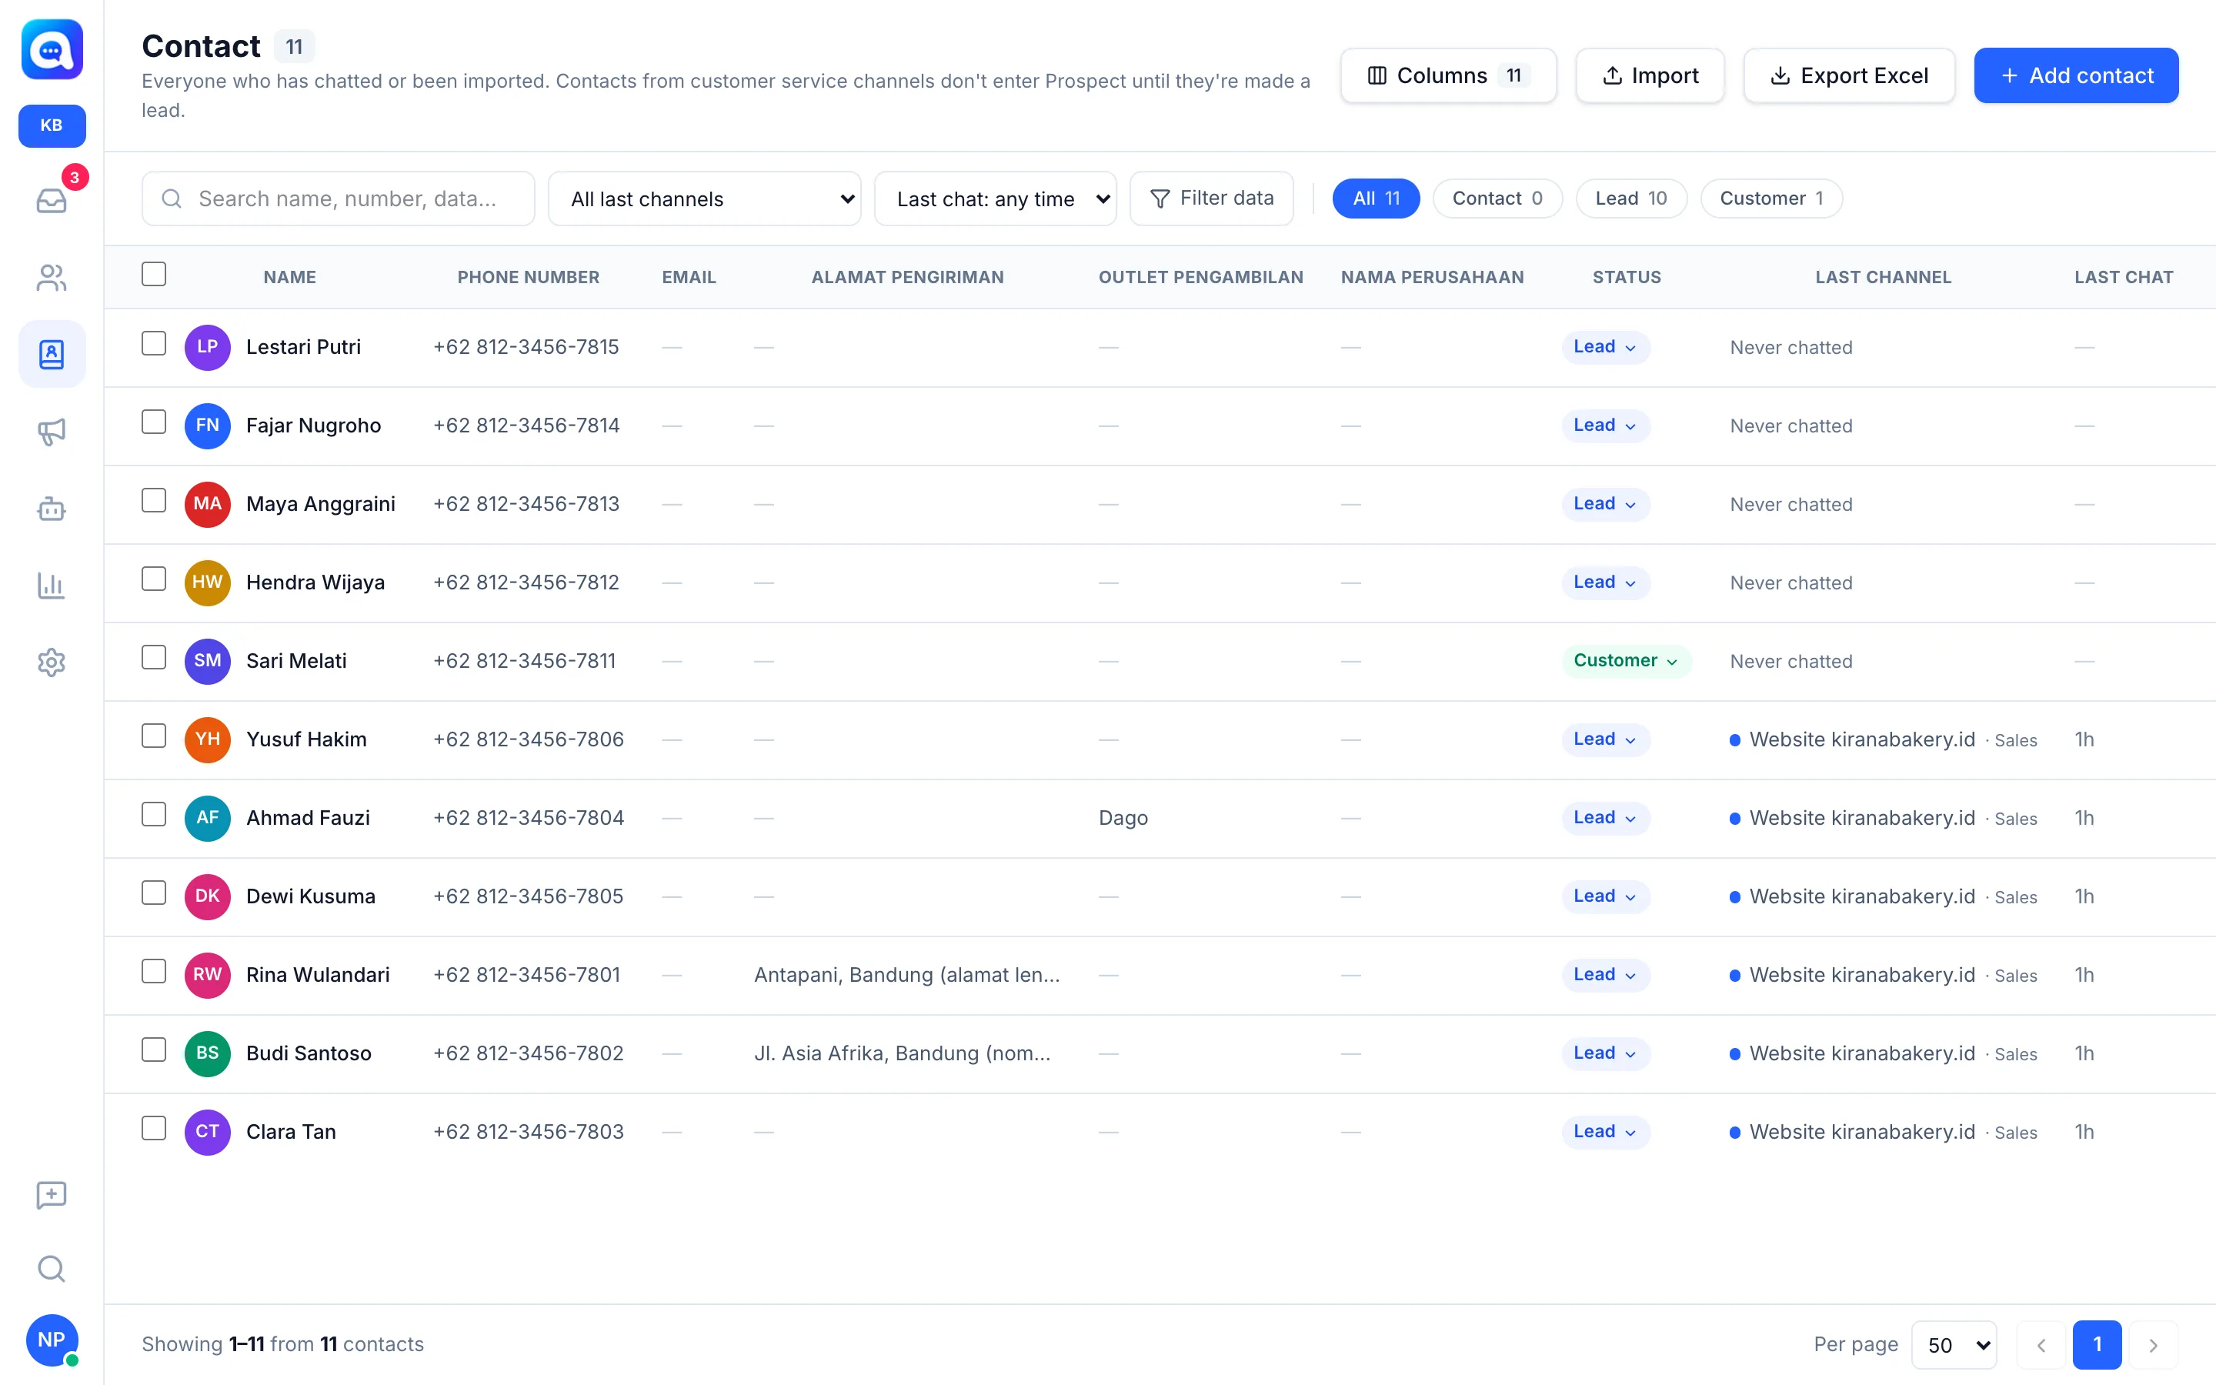Click the Add contact button
Screen dimensions: 2216x1385
[x=2076, y=76]
